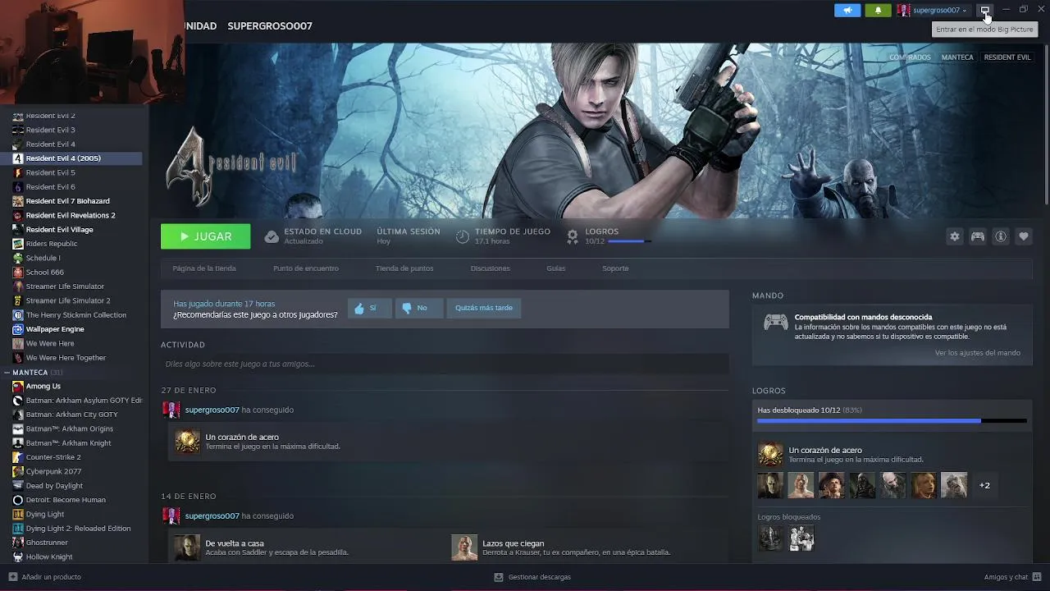Click Detroit: Become Human game icon
1050x591 pixels.
(18, 500)
